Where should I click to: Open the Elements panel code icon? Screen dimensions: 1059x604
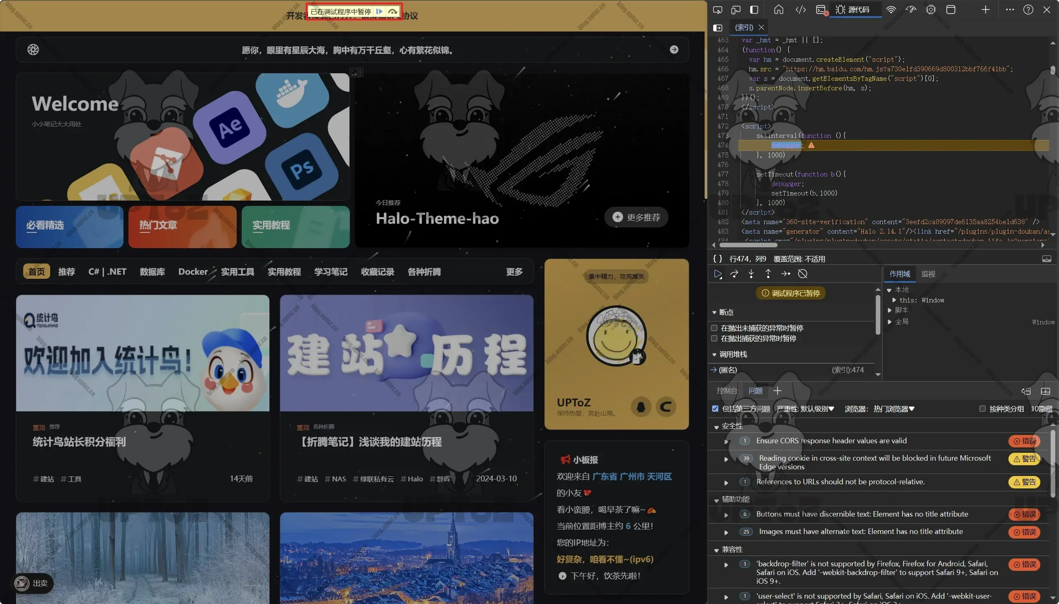coord(800,10)
